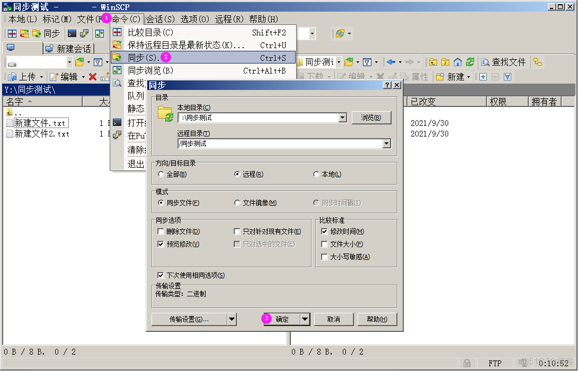The image size is (578, 371).
Task: Expand the local drive selector dropdown
Action: [x=69, y=62]
